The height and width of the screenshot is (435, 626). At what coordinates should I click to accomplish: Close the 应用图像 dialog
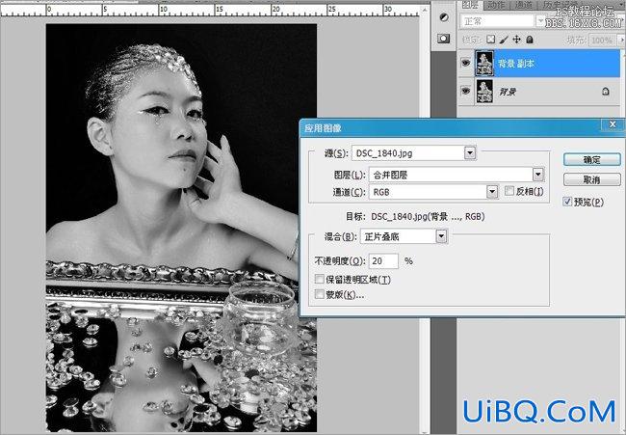coord(613,124)
